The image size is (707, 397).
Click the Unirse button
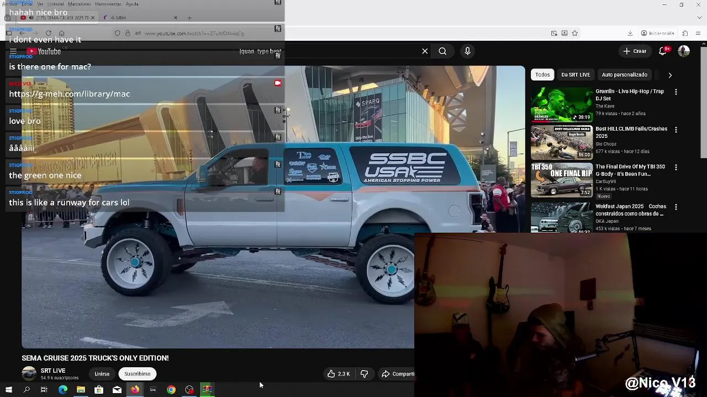pos(102,374)
